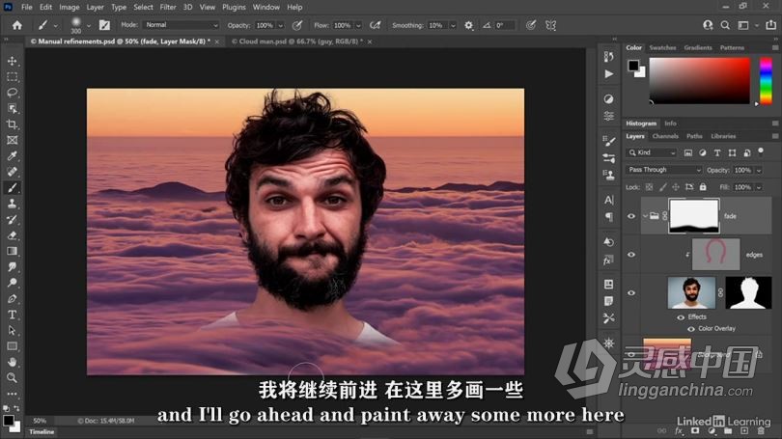Screen dimensions: 782x439
Task: Click the share icon in top right
Action: [771, 25]
